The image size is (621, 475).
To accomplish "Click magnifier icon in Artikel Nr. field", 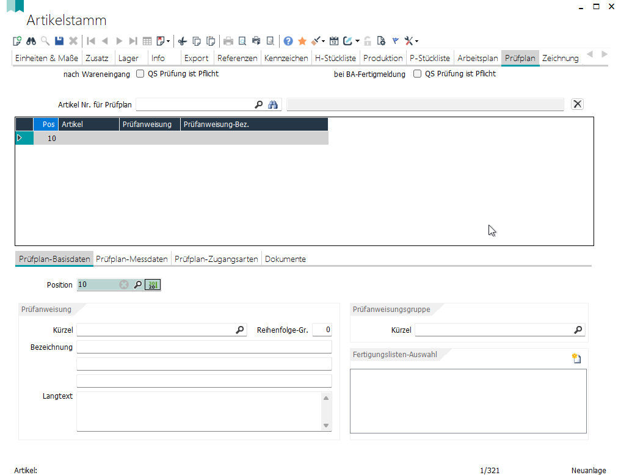I will (259, 104).
